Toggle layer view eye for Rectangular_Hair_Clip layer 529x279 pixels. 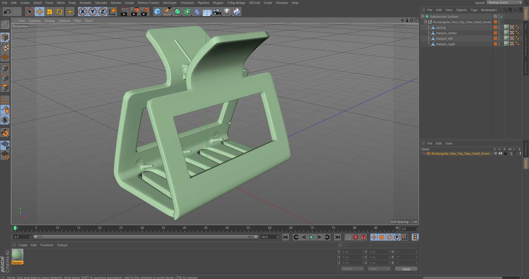point(500,154)
